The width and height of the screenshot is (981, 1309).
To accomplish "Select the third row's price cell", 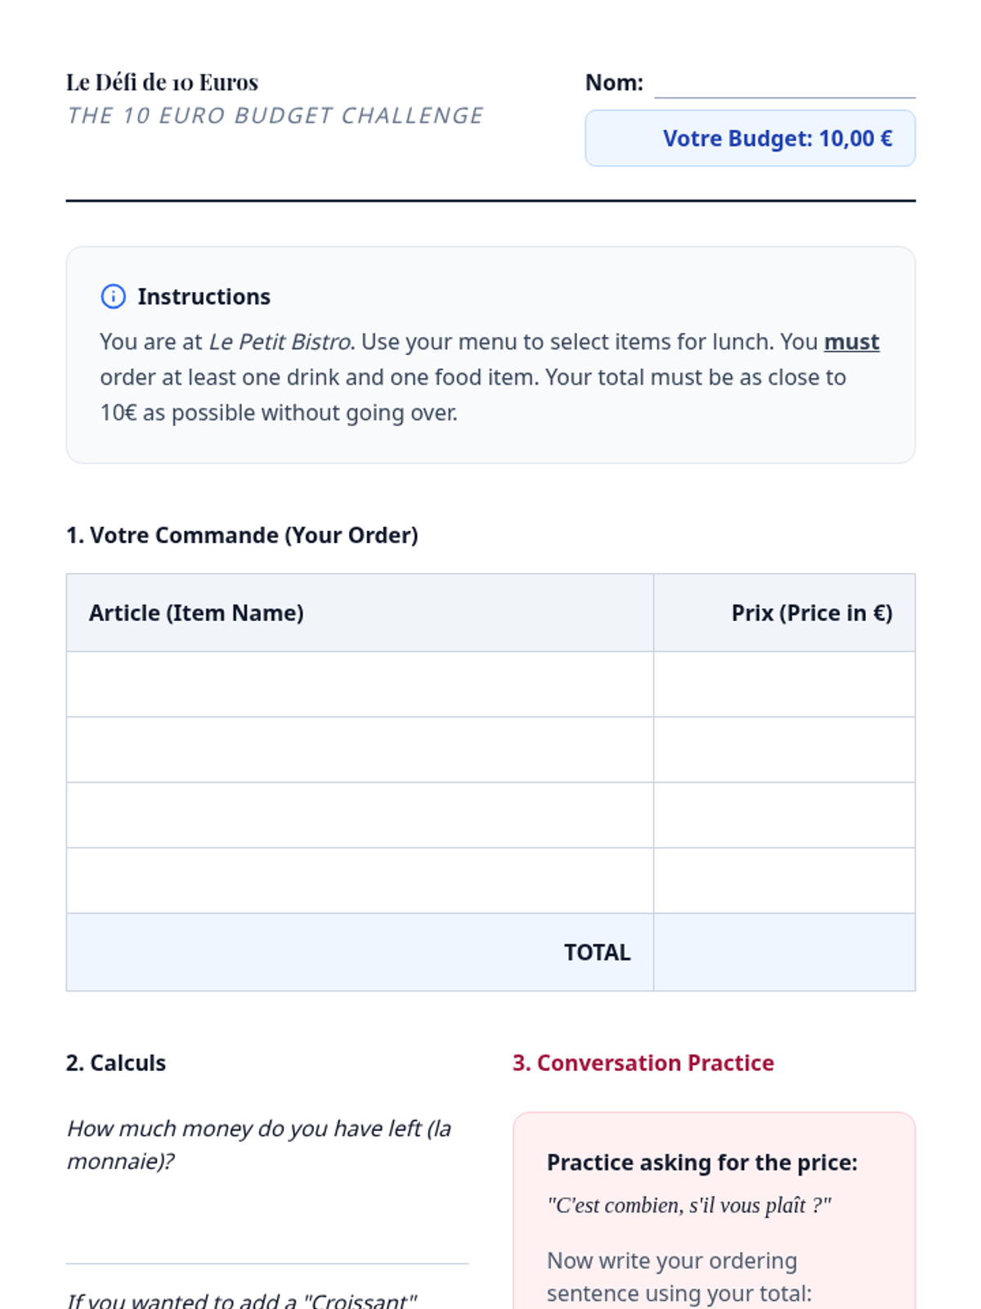I will pos(784,815).
